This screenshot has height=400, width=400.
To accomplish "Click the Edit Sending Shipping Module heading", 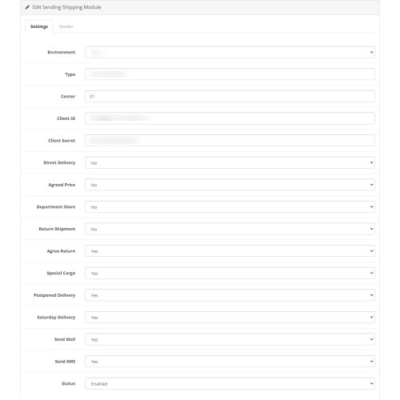I will pyautogui.click(x=66, y=7).
